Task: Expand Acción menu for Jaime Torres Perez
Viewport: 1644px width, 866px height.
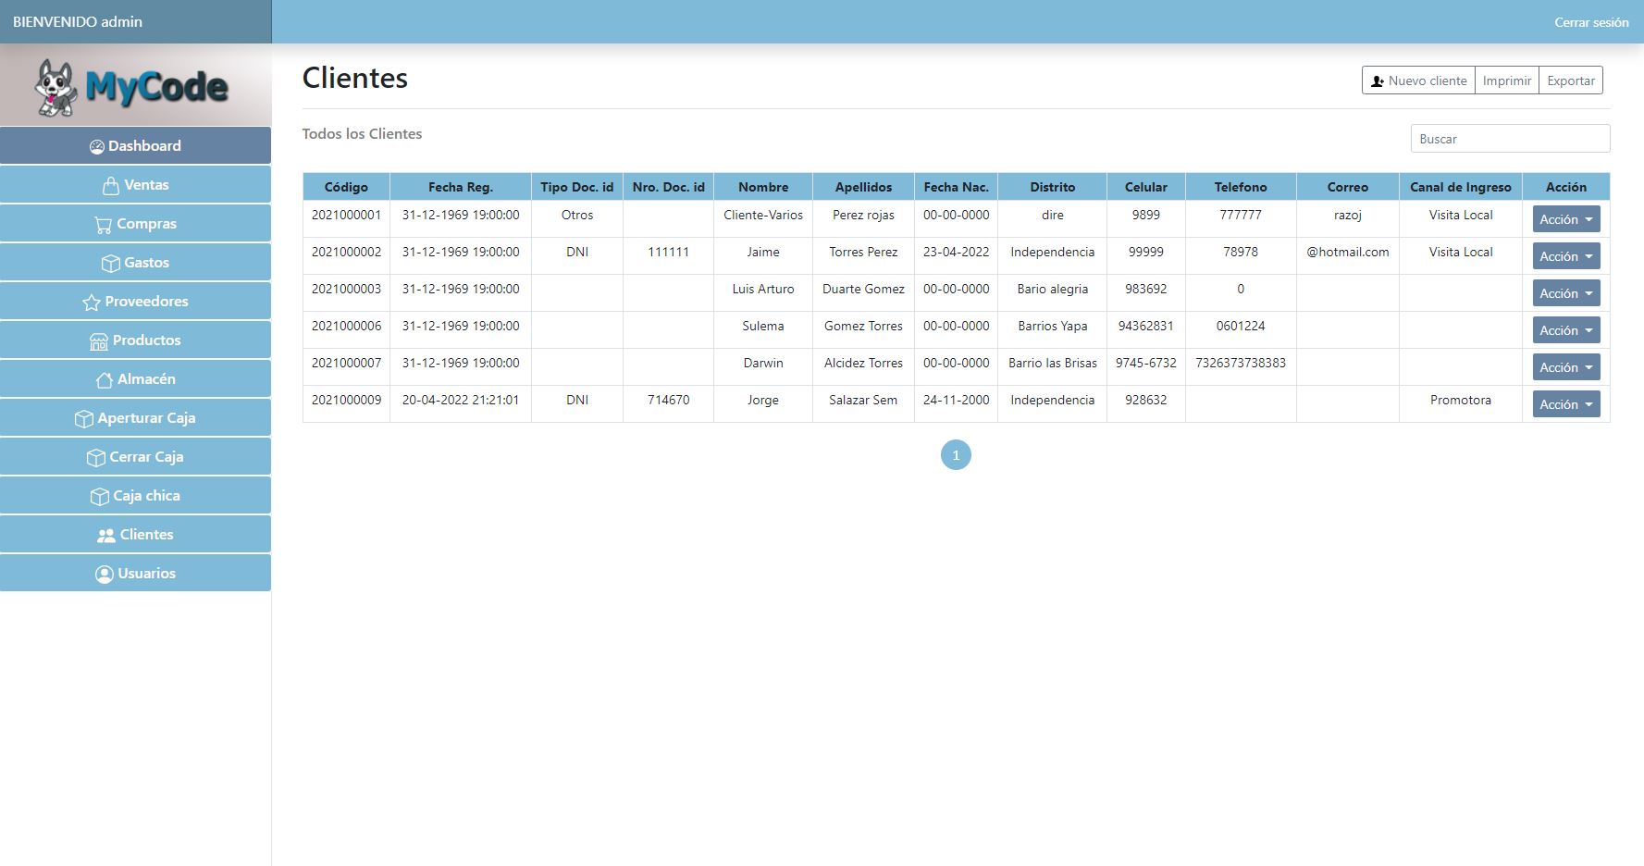Action: pos(1565,256)
